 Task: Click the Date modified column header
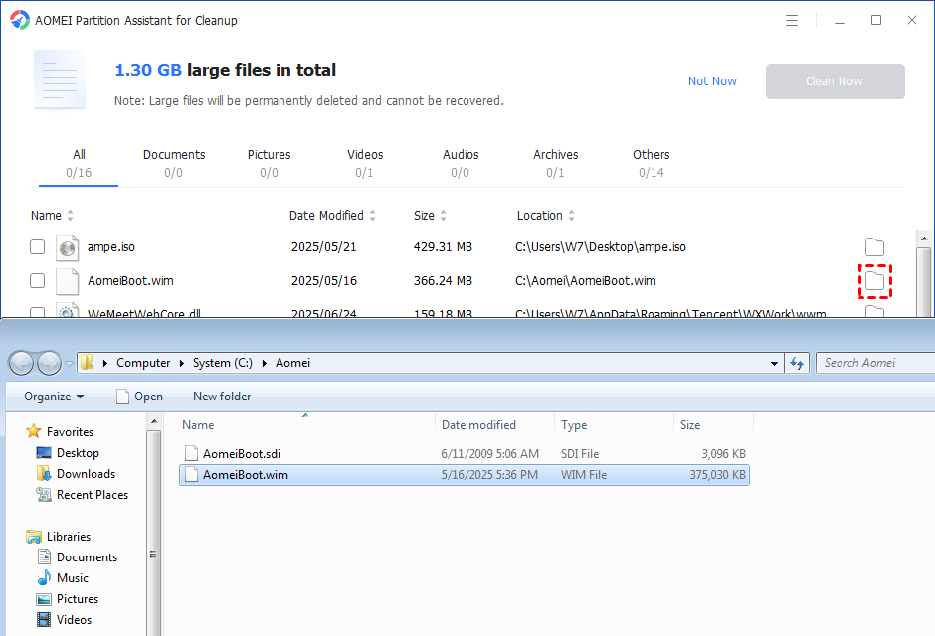(495, 425)
